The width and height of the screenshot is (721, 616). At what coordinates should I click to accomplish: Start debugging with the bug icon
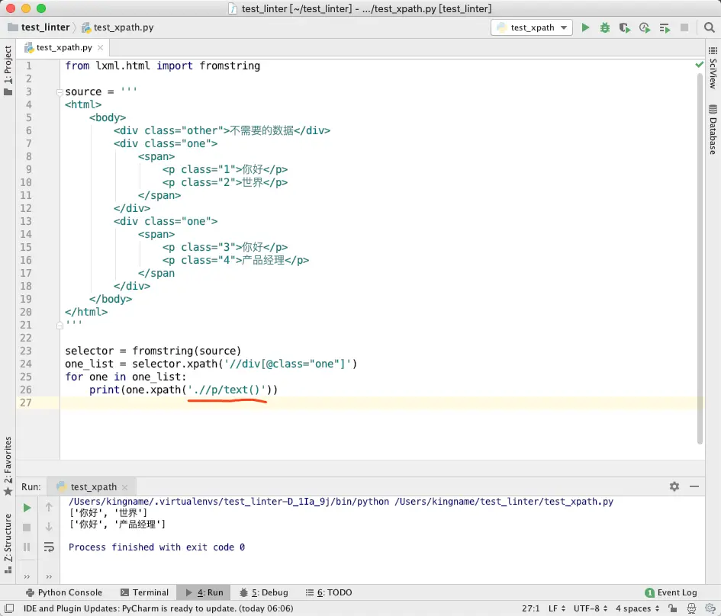point(605,27)
